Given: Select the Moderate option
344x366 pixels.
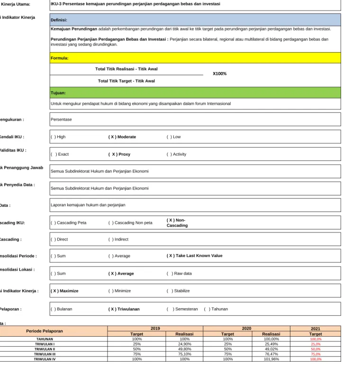Looking at the screenshot, I should click(122, 137).
